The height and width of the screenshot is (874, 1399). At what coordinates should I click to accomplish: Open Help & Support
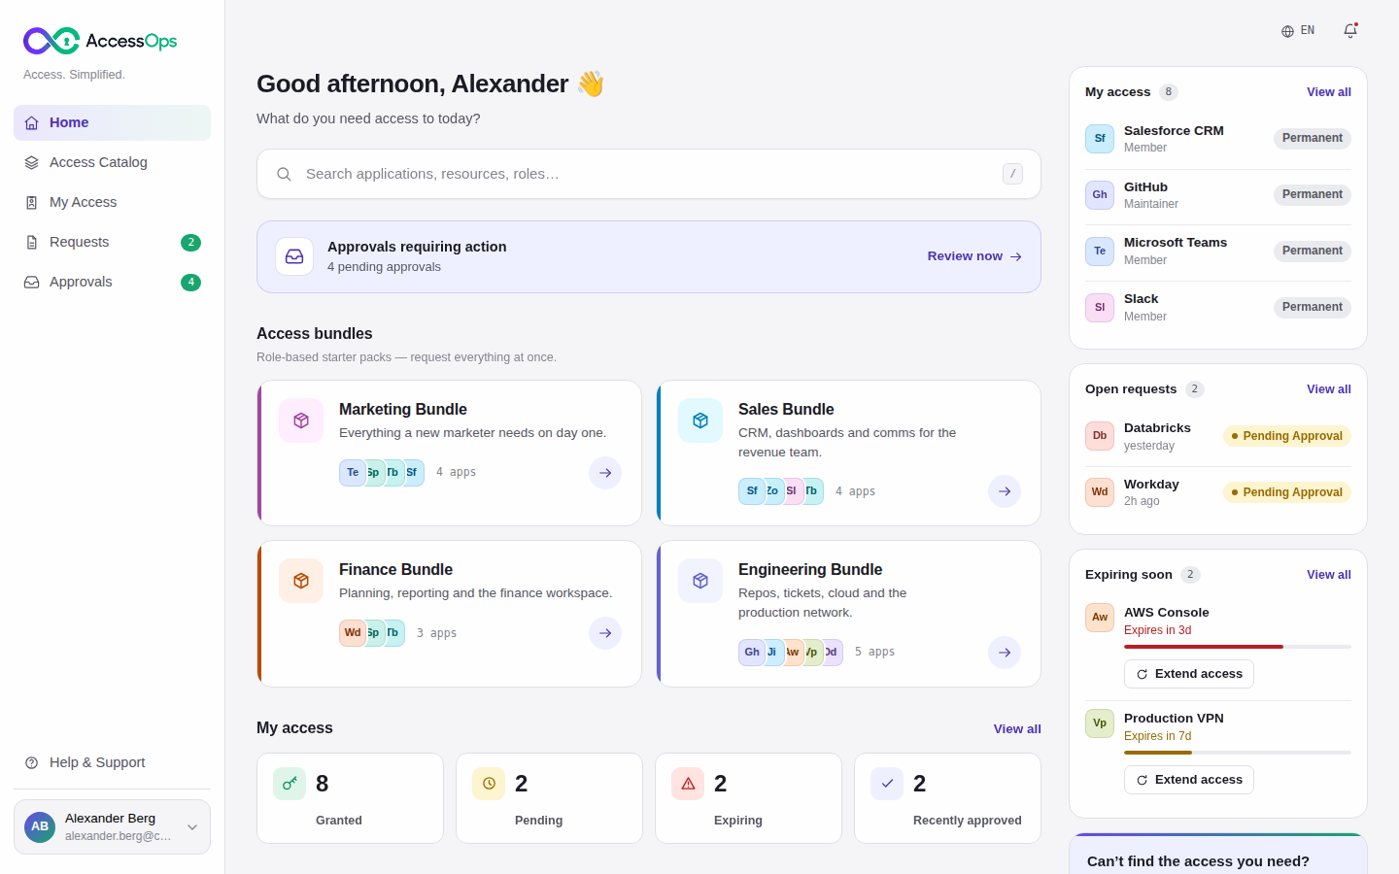click(112, 762)
